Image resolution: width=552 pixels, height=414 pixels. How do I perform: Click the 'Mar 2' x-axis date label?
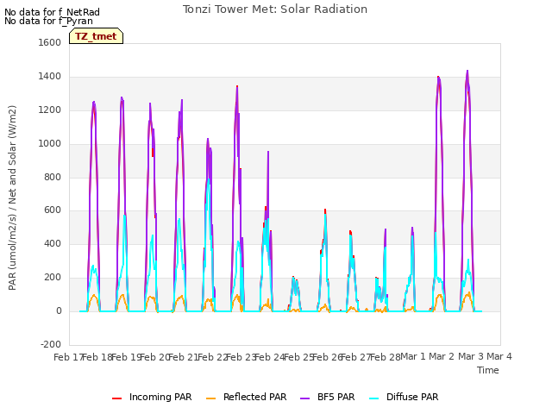(442, 356)
